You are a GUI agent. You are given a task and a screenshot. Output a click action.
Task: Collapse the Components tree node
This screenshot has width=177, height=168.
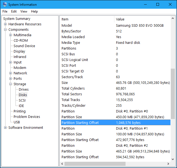[5, 30]
